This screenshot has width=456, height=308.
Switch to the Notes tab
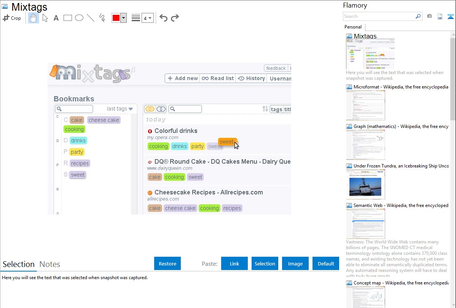(50, 264)
